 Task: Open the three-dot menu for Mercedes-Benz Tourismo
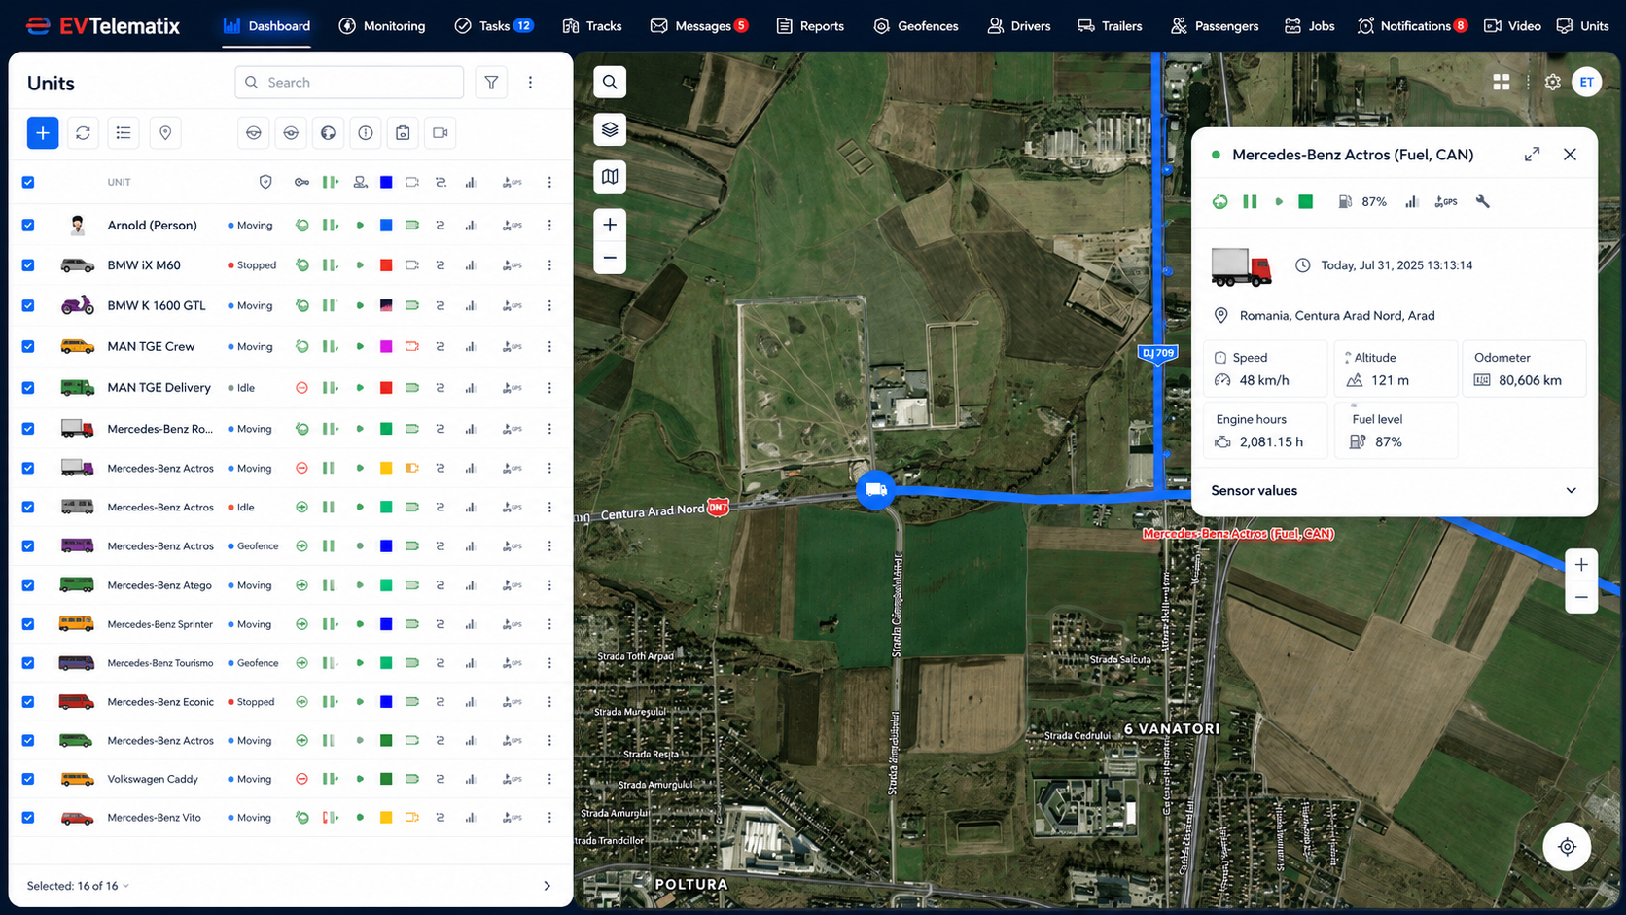pos(549,663)
